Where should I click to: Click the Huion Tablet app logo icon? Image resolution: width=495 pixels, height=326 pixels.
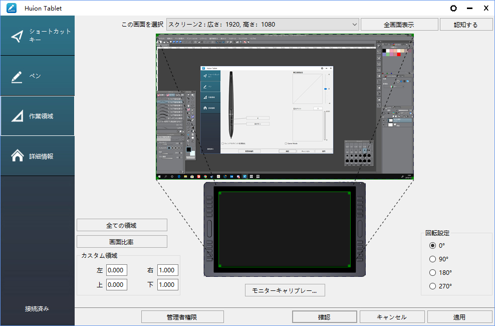pos(12,8)
